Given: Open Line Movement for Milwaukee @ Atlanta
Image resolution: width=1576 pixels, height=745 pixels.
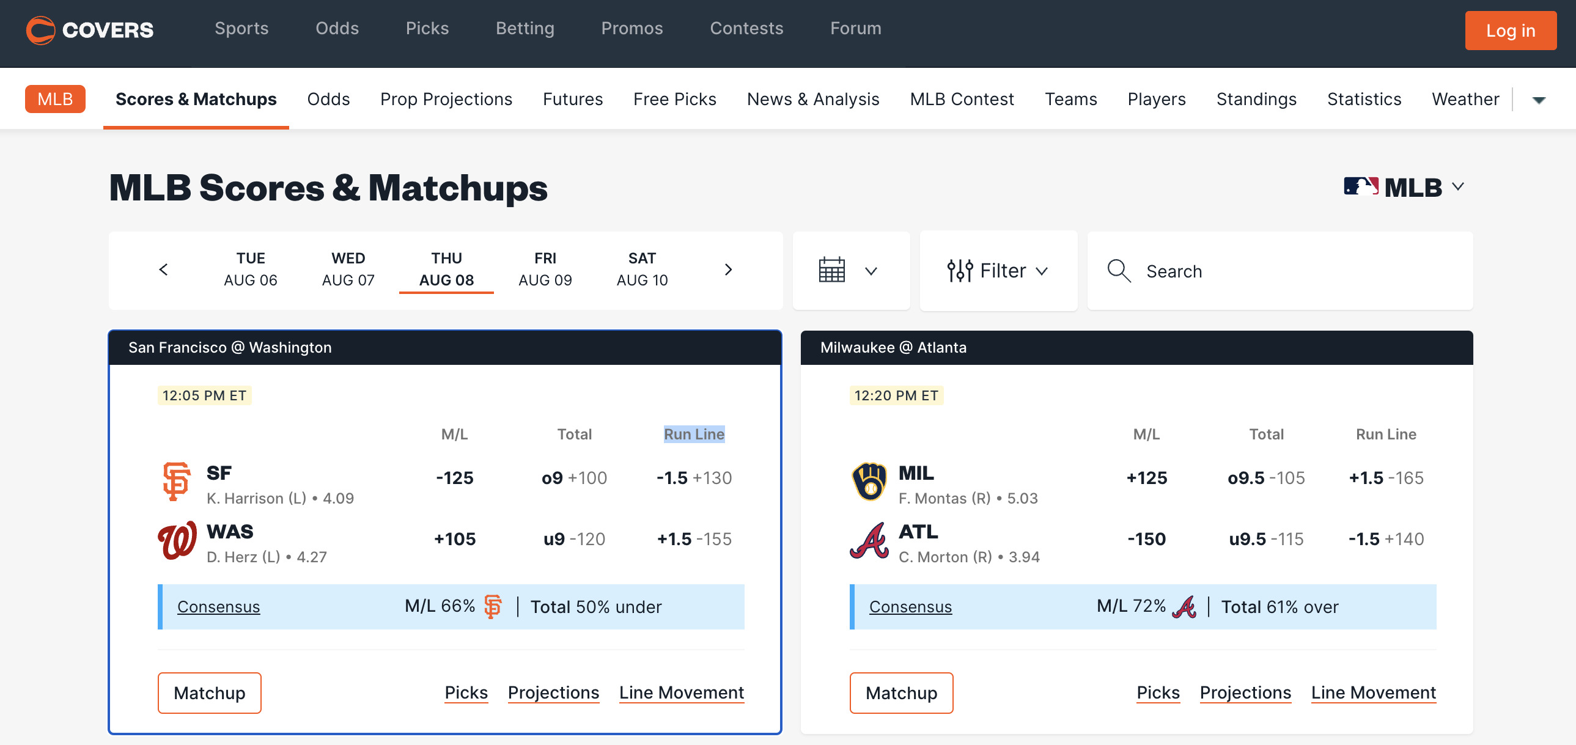Looking at the screenshot, I should [x=1373, y=692].
